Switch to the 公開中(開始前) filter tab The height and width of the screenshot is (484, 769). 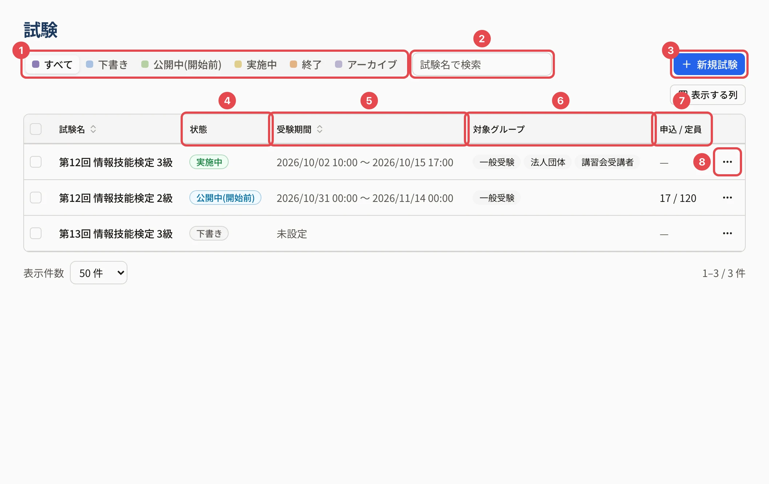coord(181,65)
